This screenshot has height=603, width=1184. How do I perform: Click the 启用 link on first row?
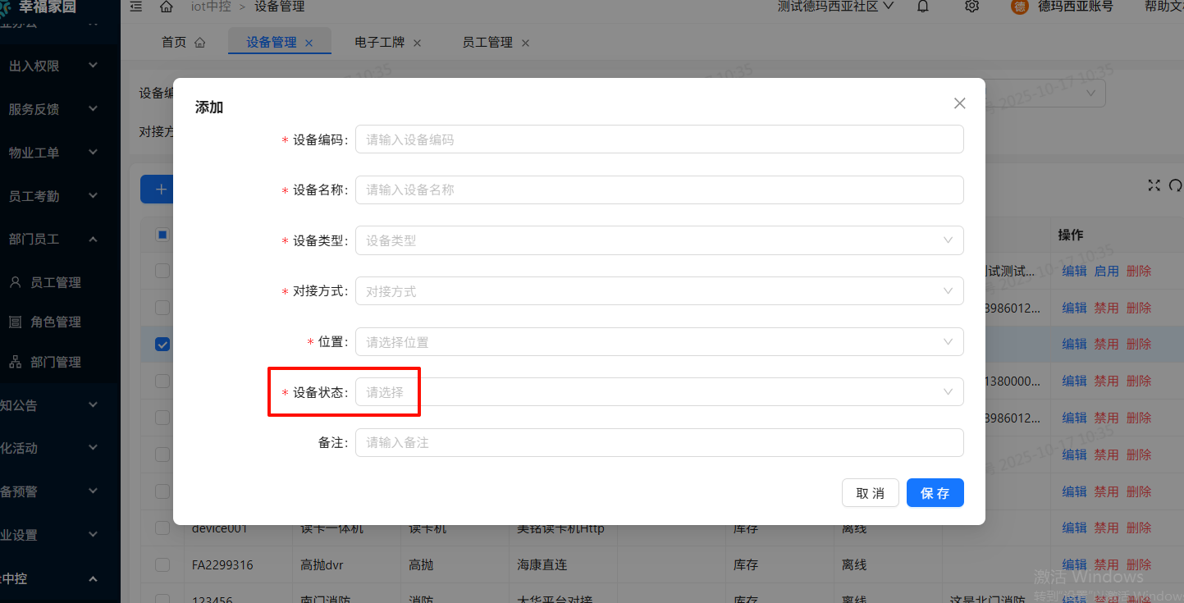point(1106,270)
